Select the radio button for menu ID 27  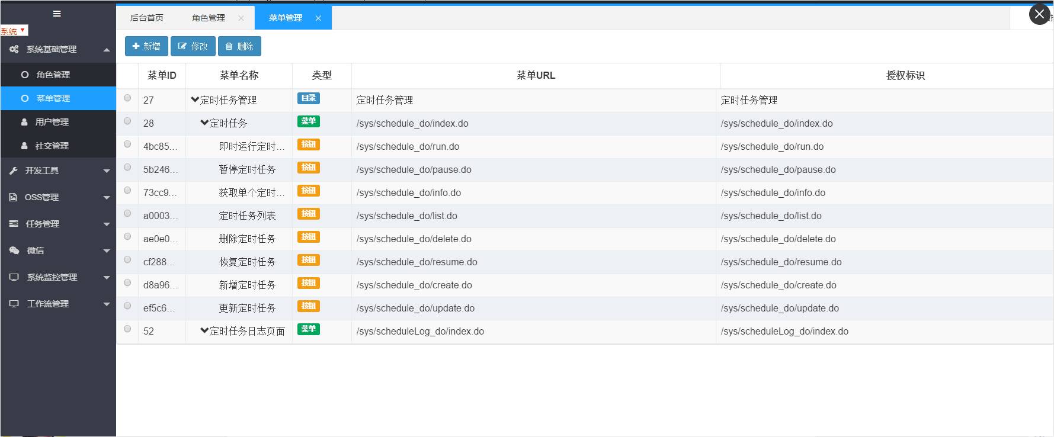point(127,98)
